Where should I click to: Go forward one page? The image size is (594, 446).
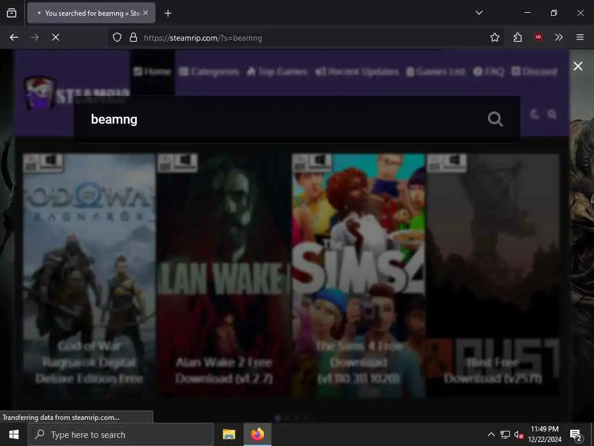[x=35, y=37]
